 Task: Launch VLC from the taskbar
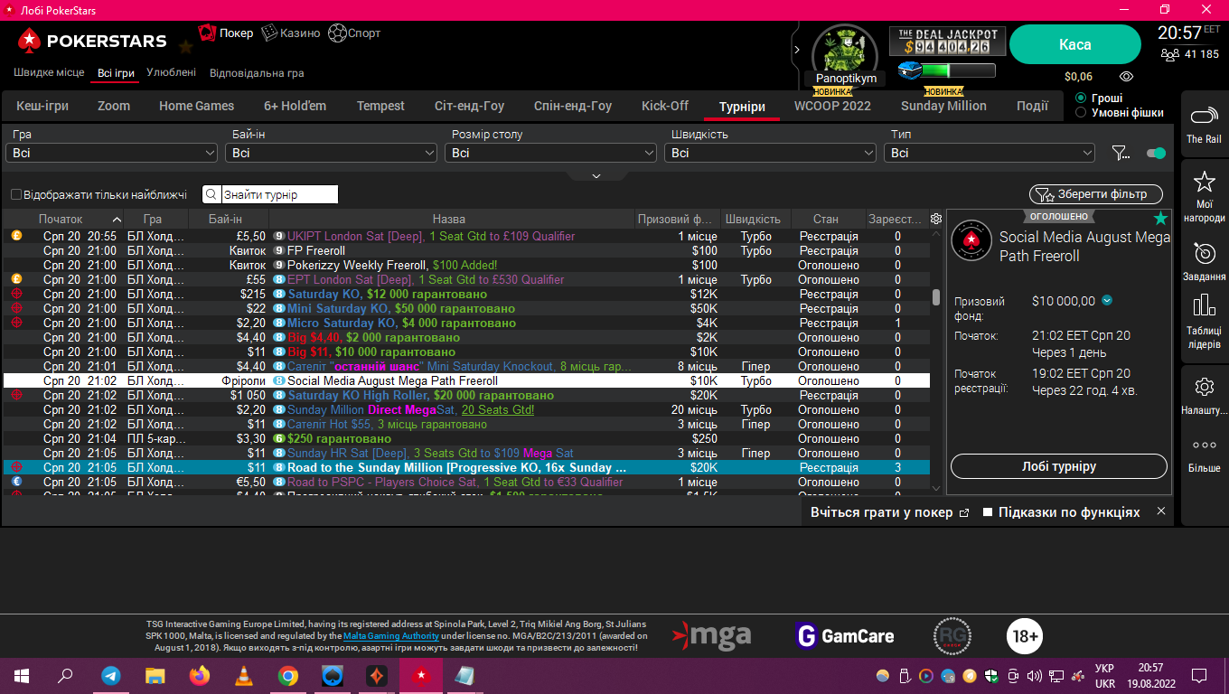click(x=244, y=675)
